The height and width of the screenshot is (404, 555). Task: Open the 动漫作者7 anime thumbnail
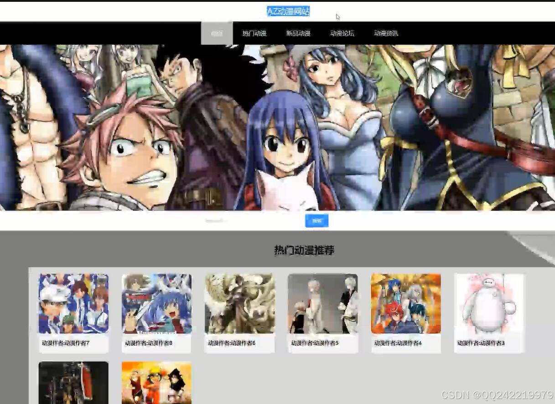pyautogui.click(x=73, y=303)
